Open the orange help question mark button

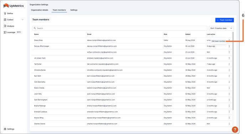coord(235,130)
